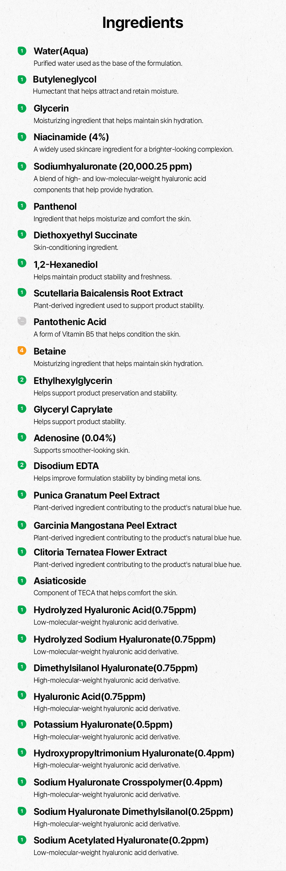
Task: Select the Sodium Hyaluronate Crosspolymer(0.4ppm) title
Action: pos(128,782)
